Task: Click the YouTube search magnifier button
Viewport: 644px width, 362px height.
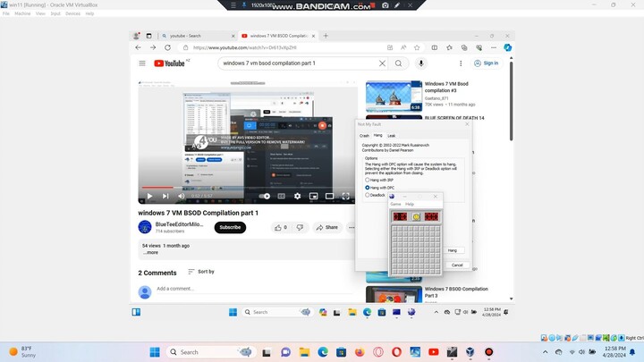Action: [398, 63]
